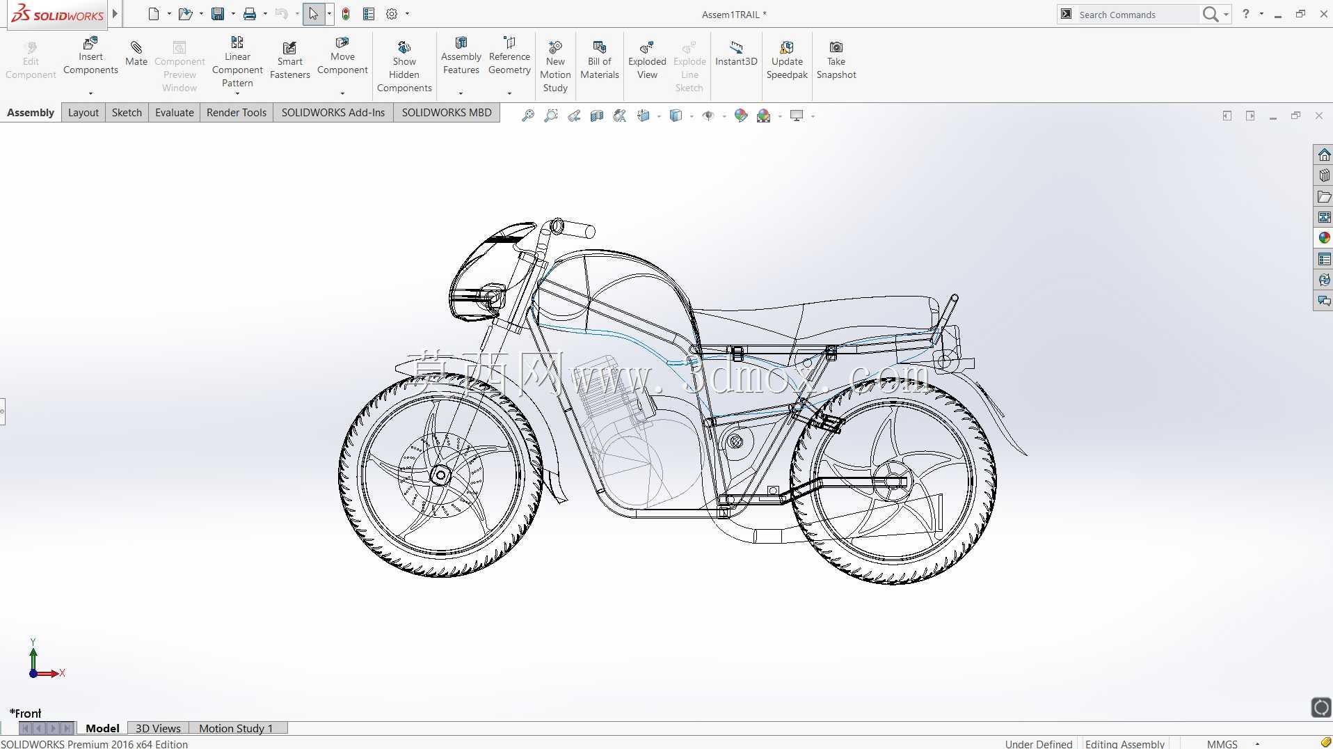Click Smart Fasteners tool
The height and width of the screenshot is (749, 1333).
point(290,61)
